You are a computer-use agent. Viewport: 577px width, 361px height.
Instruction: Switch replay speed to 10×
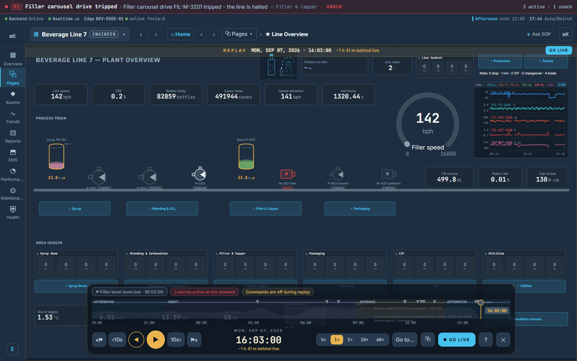point(364,340)
